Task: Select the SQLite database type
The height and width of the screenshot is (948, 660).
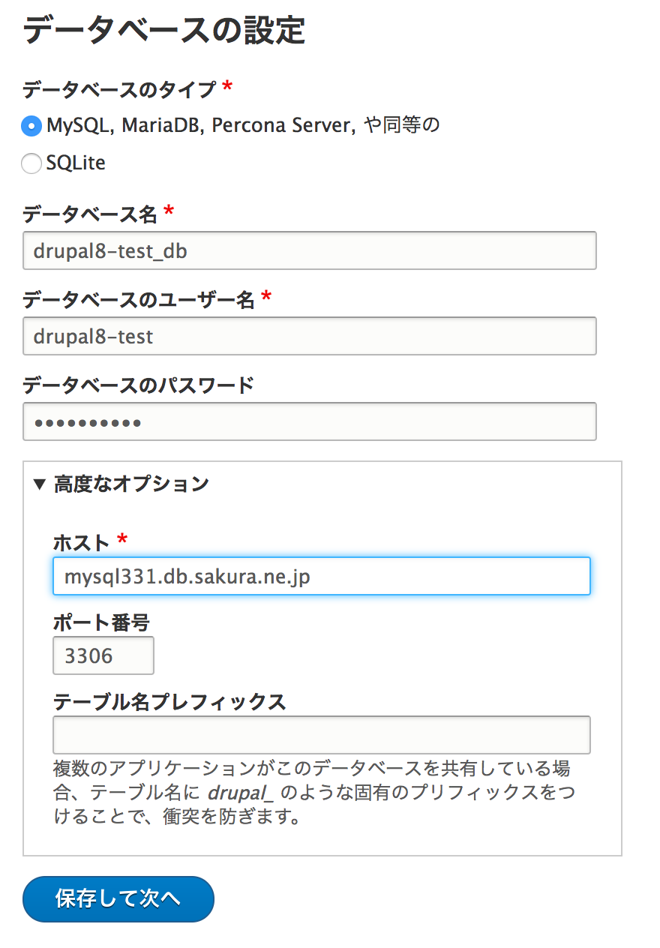Action: tap(31, 163)
